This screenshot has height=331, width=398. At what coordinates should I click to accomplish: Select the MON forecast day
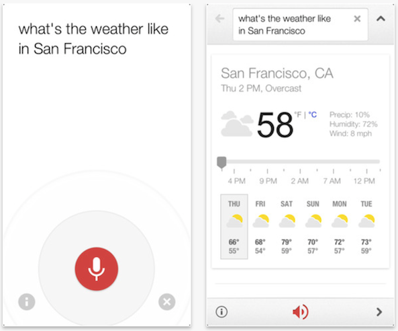pos(340,227)
